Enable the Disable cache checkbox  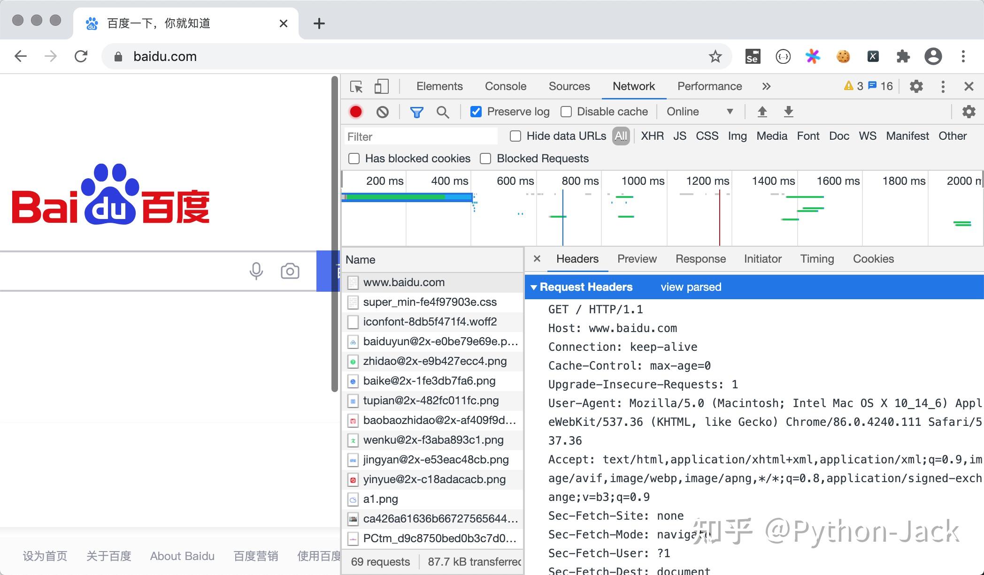(x=566, y=112)
